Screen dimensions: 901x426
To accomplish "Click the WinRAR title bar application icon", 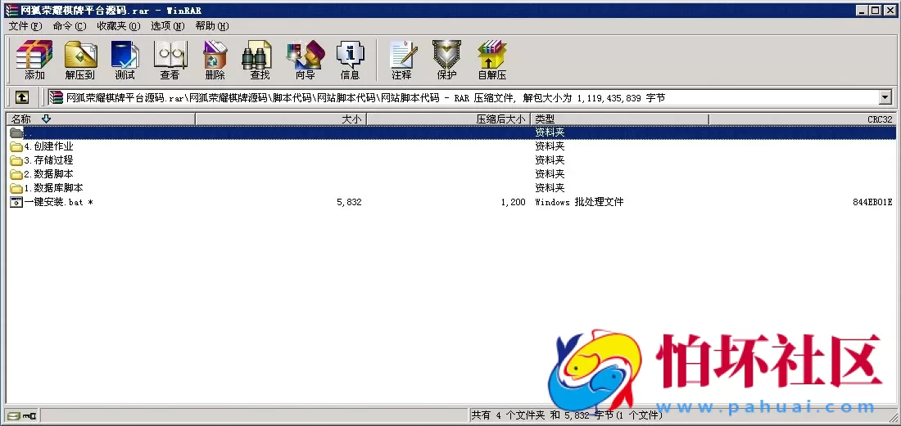I will [x=11, y=11].
